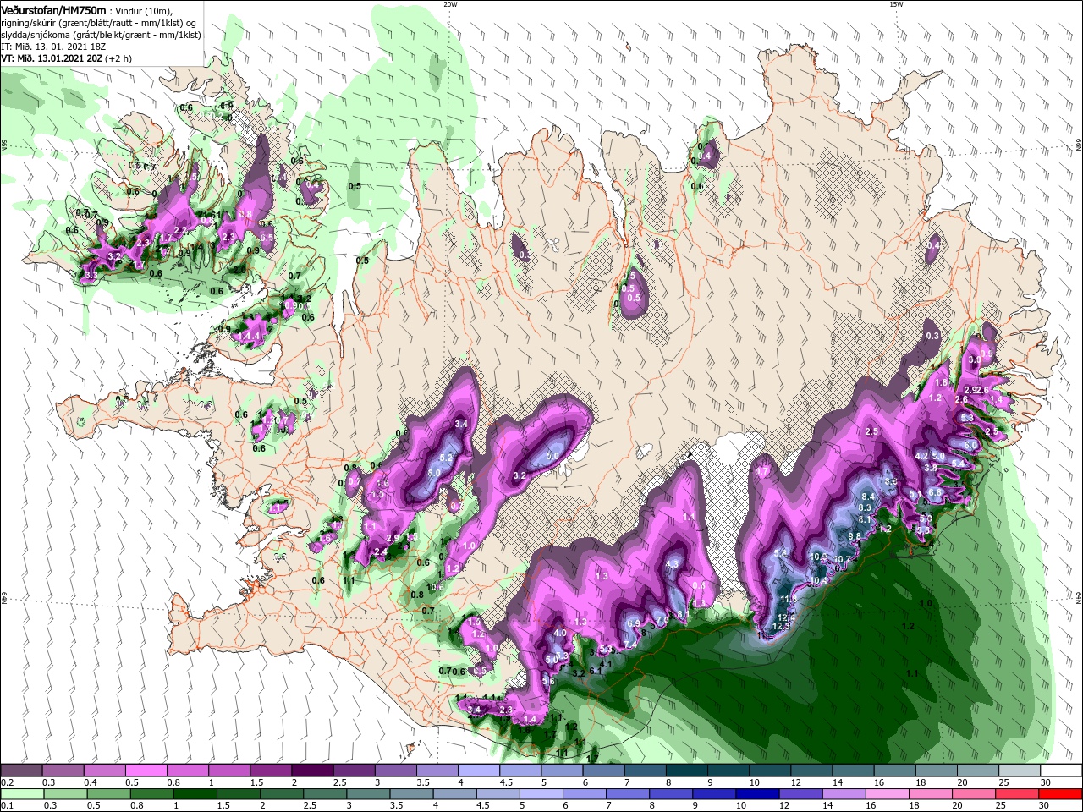Viewport: 1083px width, 812px height.
Task: Select the bright red rain swatch above 30
Action: 1059,794
